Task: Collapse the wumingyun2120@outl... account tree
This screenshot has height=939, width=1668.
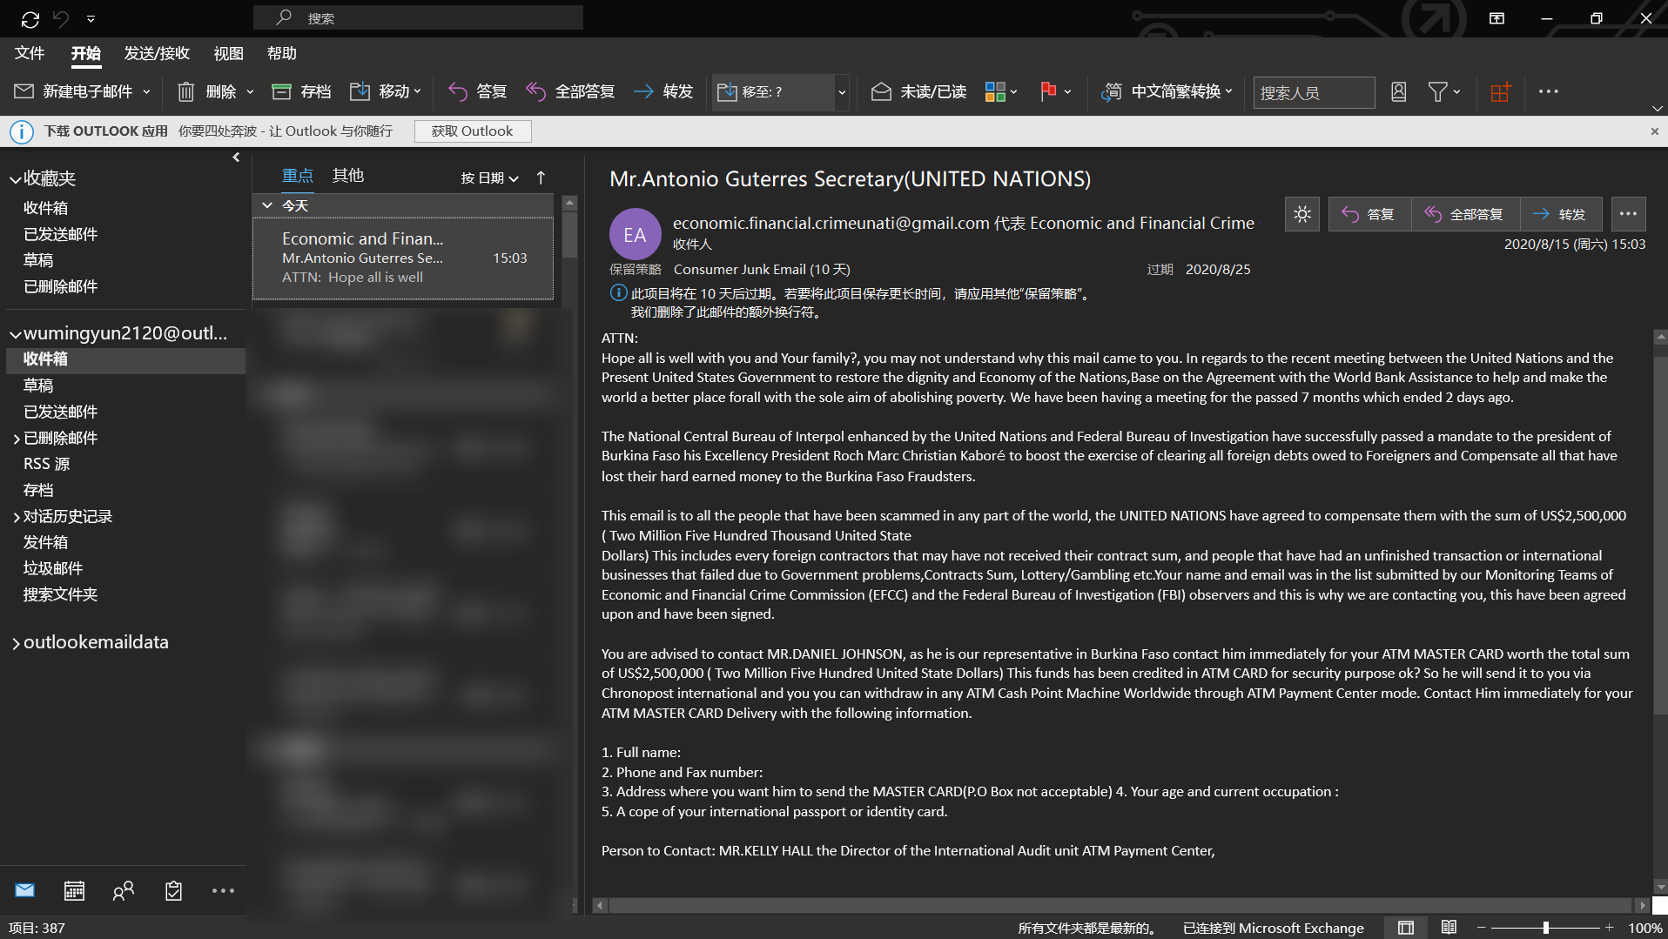Action: (15, 334)
